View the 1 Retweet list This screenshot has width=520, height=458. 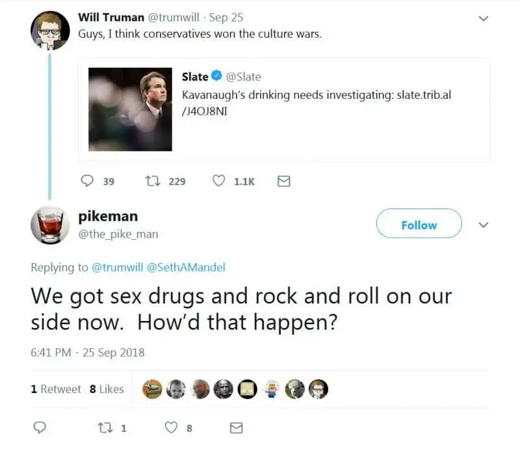click(x=56, y=388)
